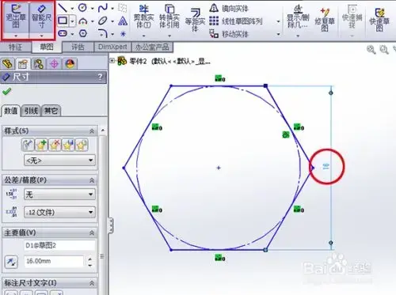The image size is (396, 295).
Task: Confirm dimension with green checkmark
Action: 6,92
